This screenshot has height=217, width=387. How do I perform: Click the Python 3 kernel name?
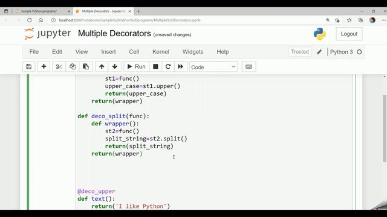(x=341, y=52)
